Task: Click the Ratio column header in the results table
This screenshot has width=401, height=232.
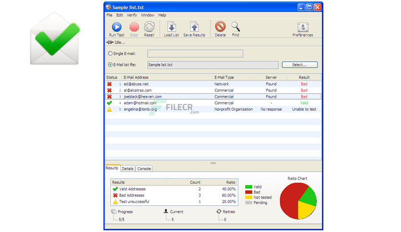Action: pos(231,182)
